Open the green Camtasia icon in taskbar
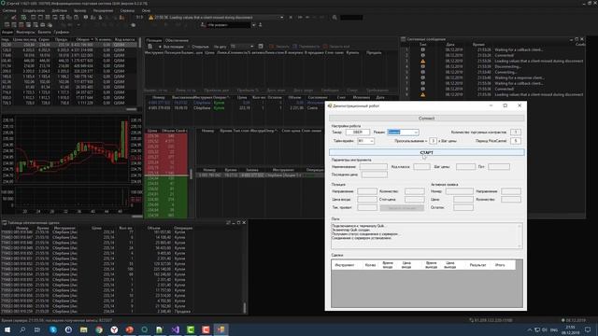The width and height of the screenshot is (598, 336). (191, 329)
